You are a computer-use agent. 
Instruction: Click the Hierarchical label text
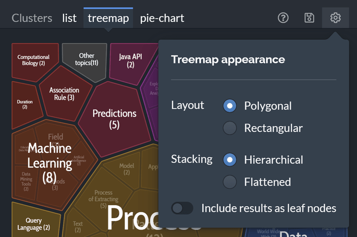(x=273, y=160)
